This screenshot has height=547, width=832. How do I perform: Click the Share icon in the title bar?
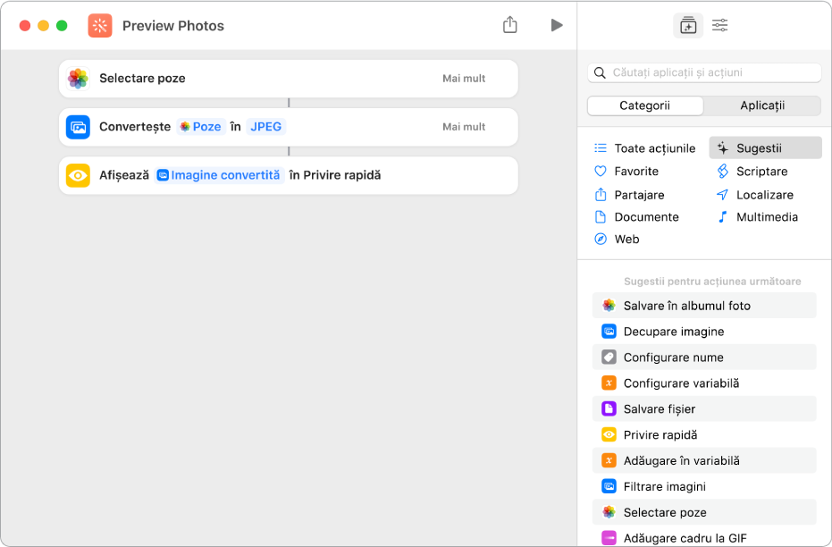pos(509,25)
